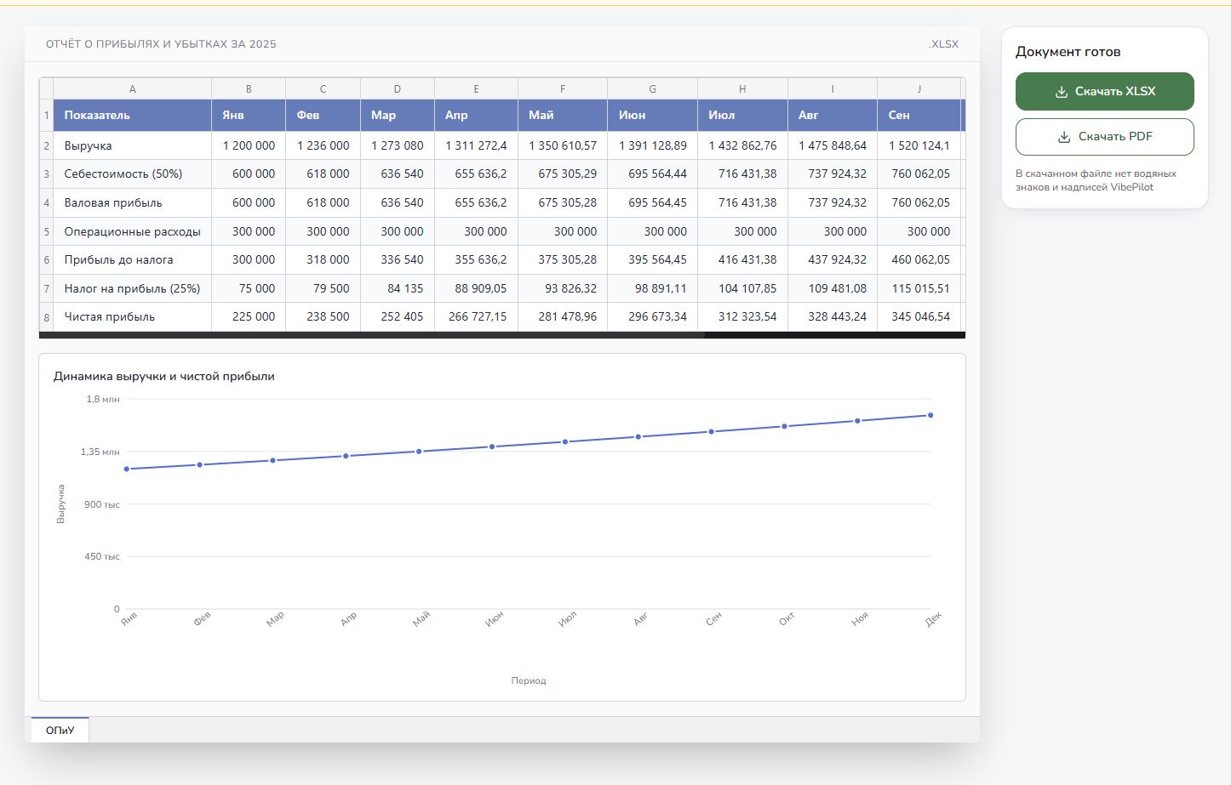The height and width of the screenshot is (785, 1231).
Task: Click the Документ готов heading
Action: pos(1068,52)
